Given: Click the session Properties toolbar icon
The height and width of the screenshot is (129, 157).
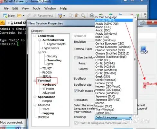Looking at the screenshot, I should [x=60, y=16].
